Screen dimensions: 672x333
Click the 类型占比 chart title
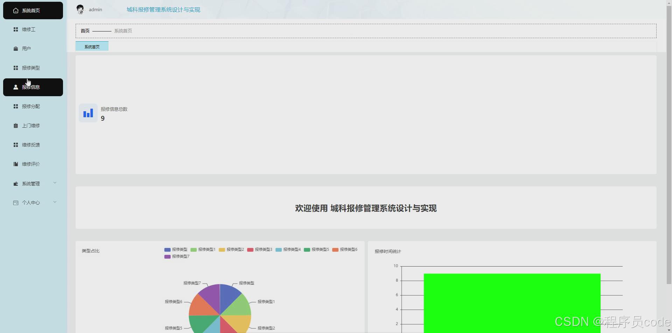pyautogui.click(x=91, y=251)
